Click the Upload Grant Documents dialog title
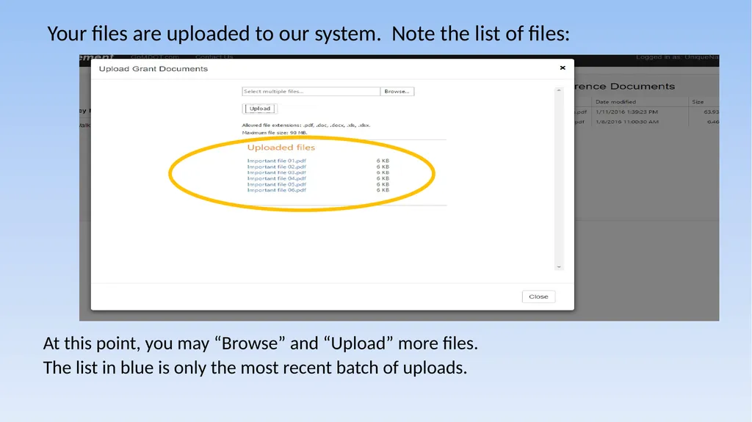The height and width of the screenshot is (422, 752). 153,68
